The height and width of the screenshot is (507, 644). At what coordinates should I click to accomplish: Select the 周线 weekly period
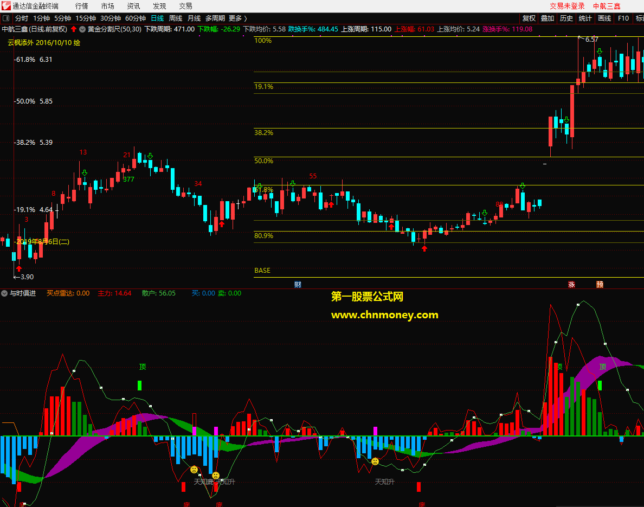click(x=176, y=18)
